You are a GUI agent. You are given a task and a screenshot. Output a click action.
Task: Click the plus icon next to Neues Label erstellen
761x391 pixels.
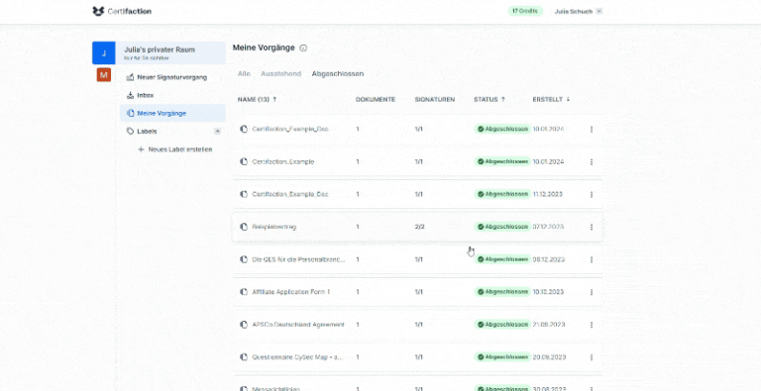pyautogui.click(x=142, y=149)
